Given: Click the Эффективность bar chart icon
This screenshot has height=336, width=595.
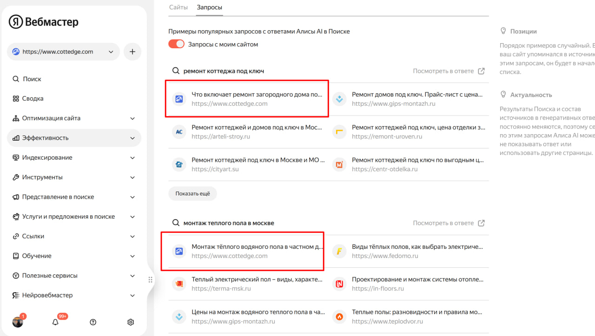Looking at the screenshot, I should point(16,138).
